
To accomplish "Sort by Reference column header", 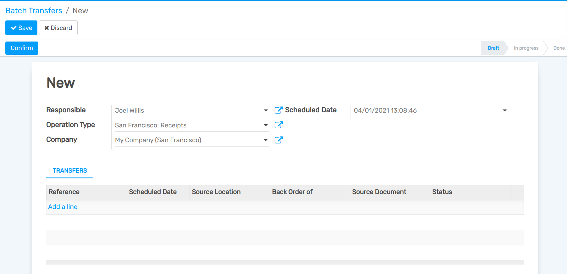I will [86, 192].
